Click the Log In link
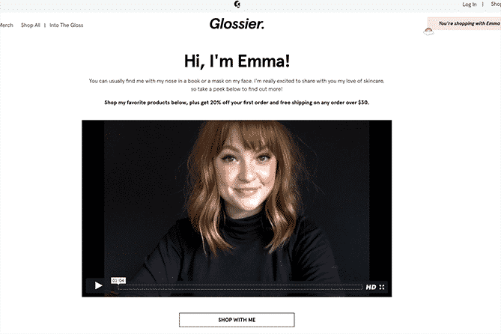Screen dimensions: 501x334 [x=470, y=4]
